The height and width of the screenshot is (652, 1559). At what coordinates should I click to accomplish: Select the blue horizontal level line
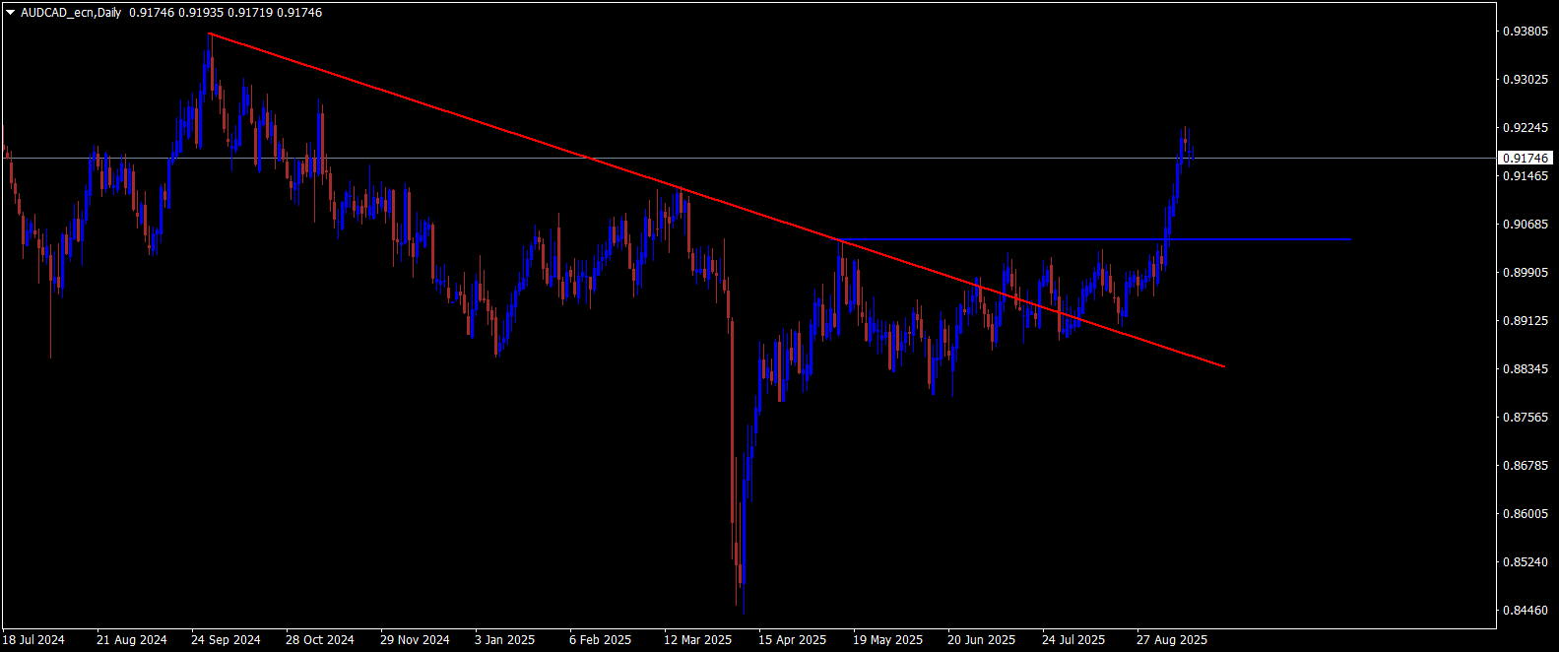click(1093, 239)
